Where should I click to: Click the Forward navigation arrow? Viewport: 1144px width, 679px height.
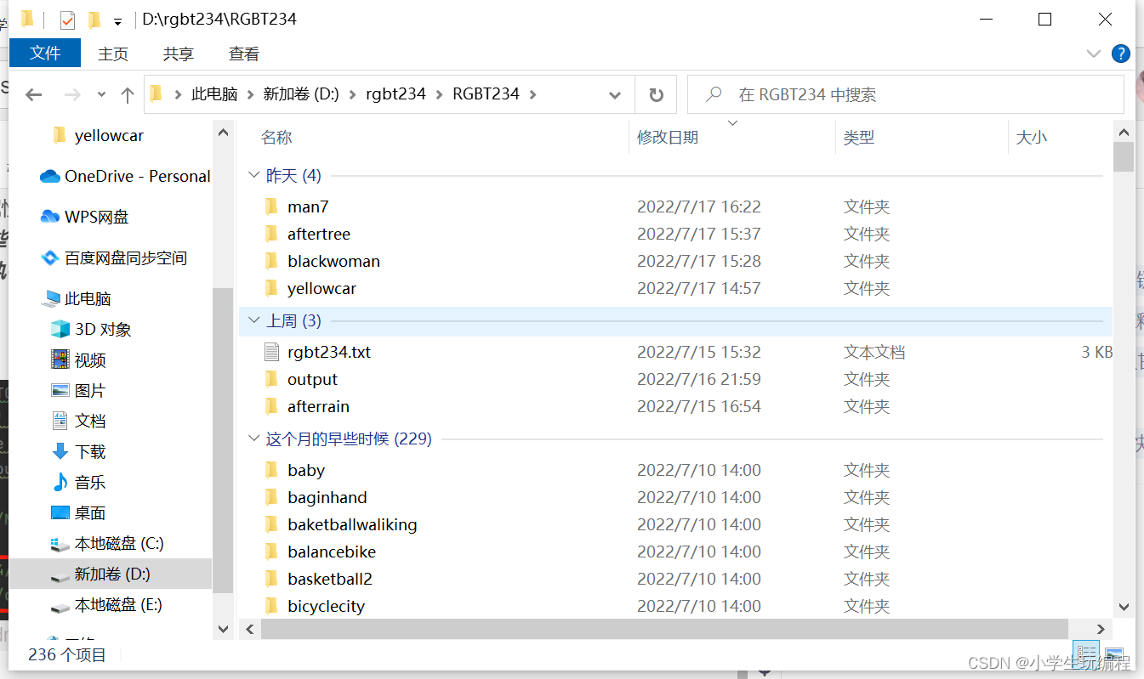(x=72, y=94)
